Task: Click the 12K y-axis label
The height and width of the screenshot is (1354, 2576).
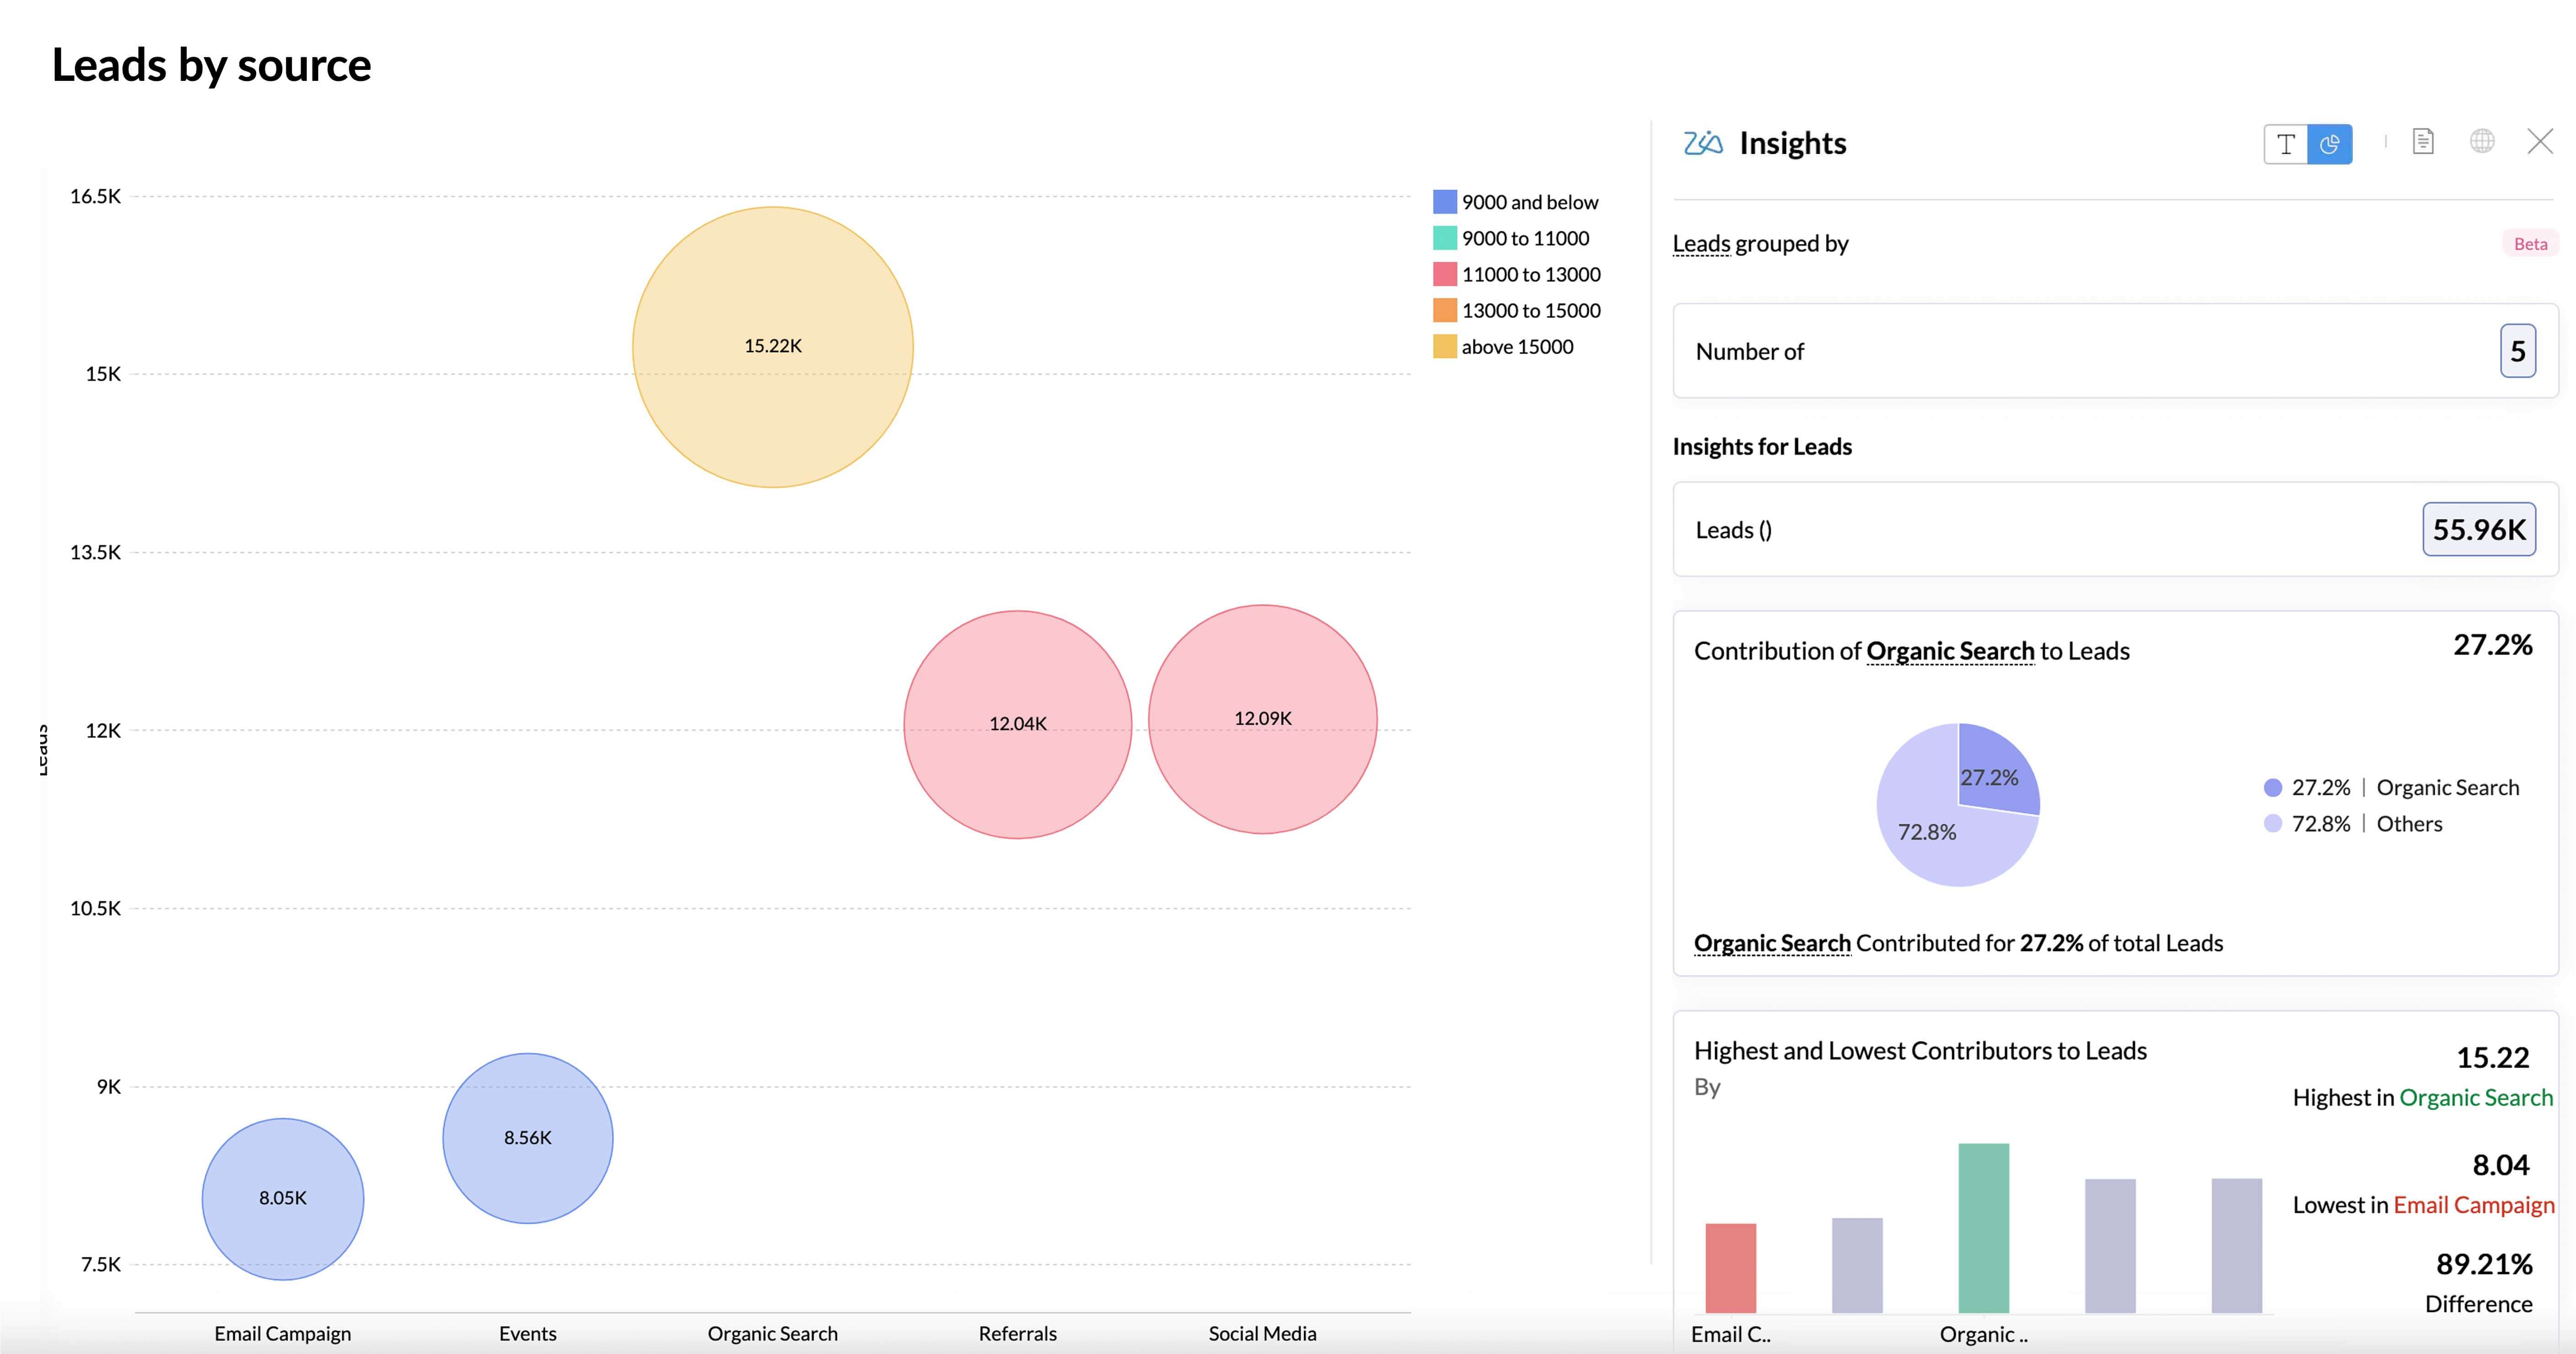Action: pyautogui.click(x=103, y=730)
